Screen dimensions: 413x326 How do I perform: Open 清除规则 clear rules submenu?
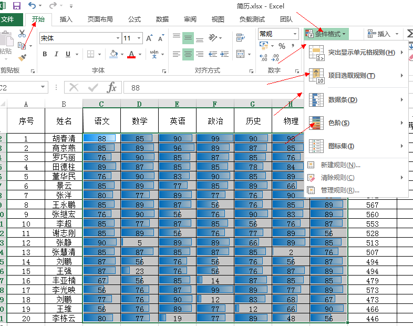(356, 178)
